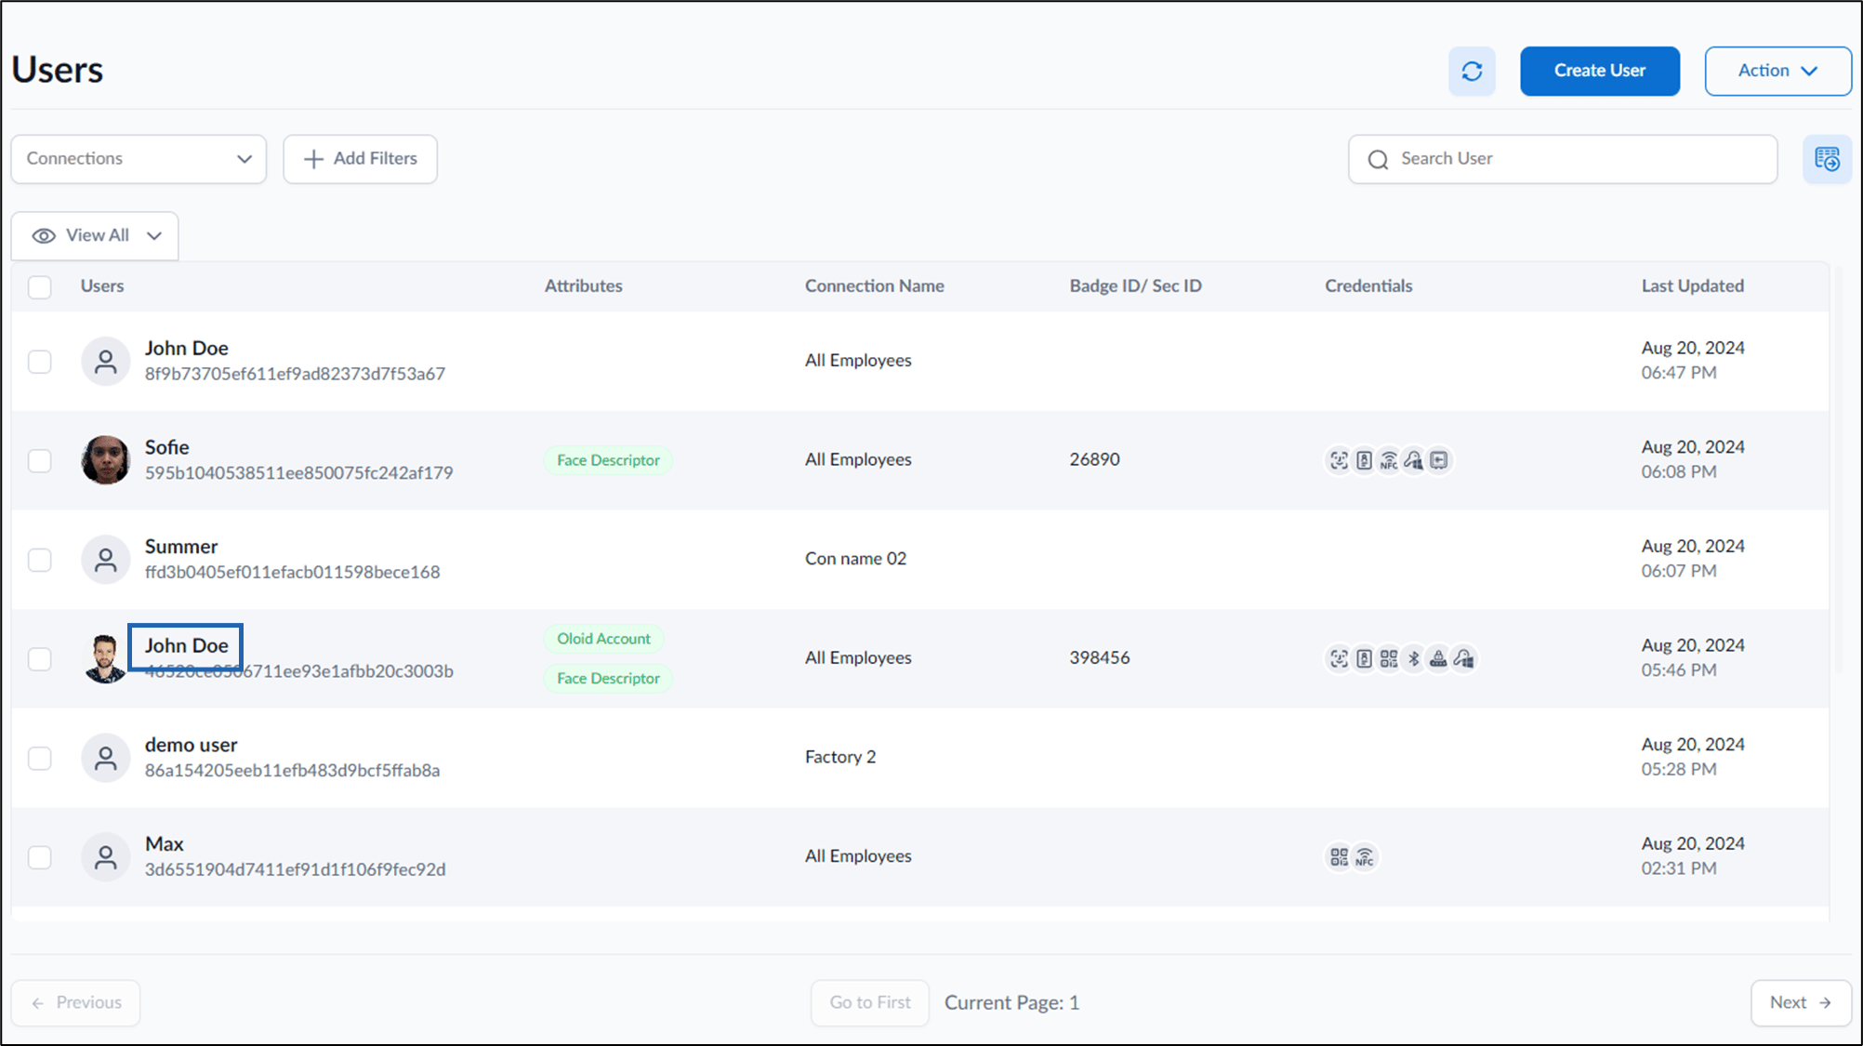Click Sofie's Face Descriptor tag
1863x1046 pixels.
[608, 460]
